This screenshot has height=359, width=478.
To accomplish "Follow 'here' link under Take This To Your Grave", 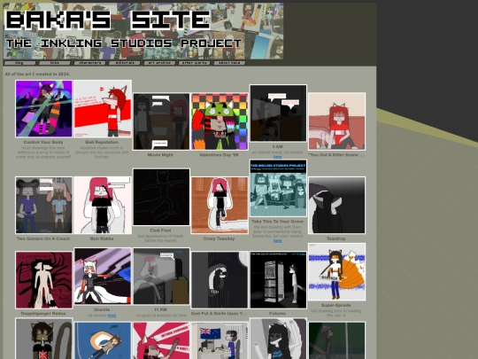I will [277, 241].
